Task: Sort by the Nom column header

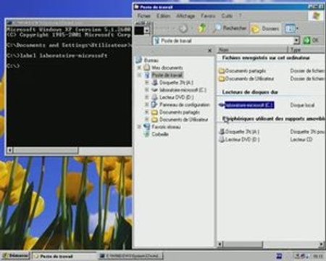Action: point(252,50)
